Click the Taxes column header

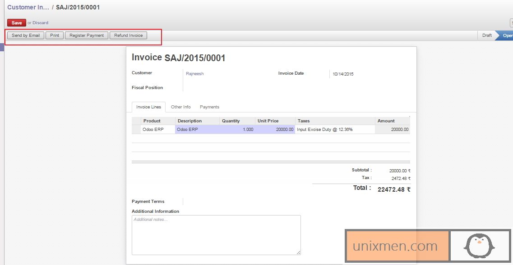(335, 121)
